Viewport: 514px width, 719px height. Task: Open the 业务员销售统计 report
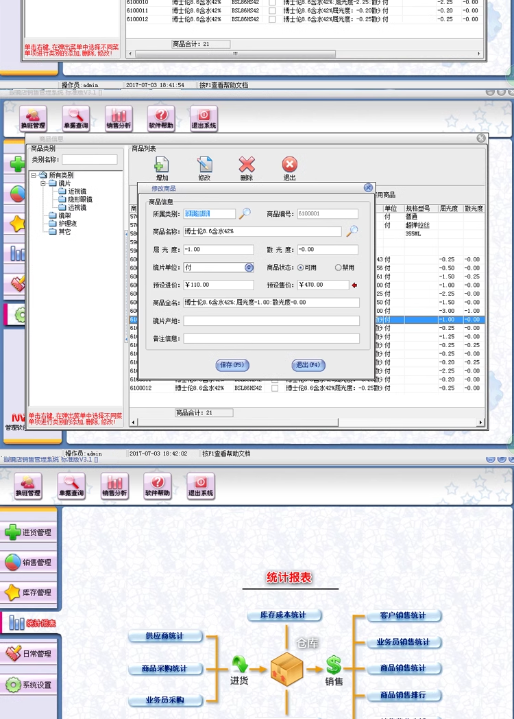[x=404, y=642]
